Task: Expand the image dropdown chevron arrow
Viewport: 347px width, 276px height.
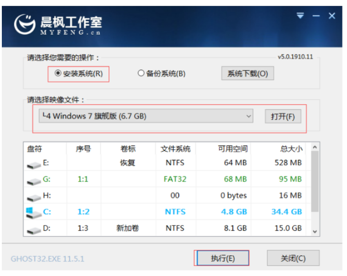Action: point(249,116)
